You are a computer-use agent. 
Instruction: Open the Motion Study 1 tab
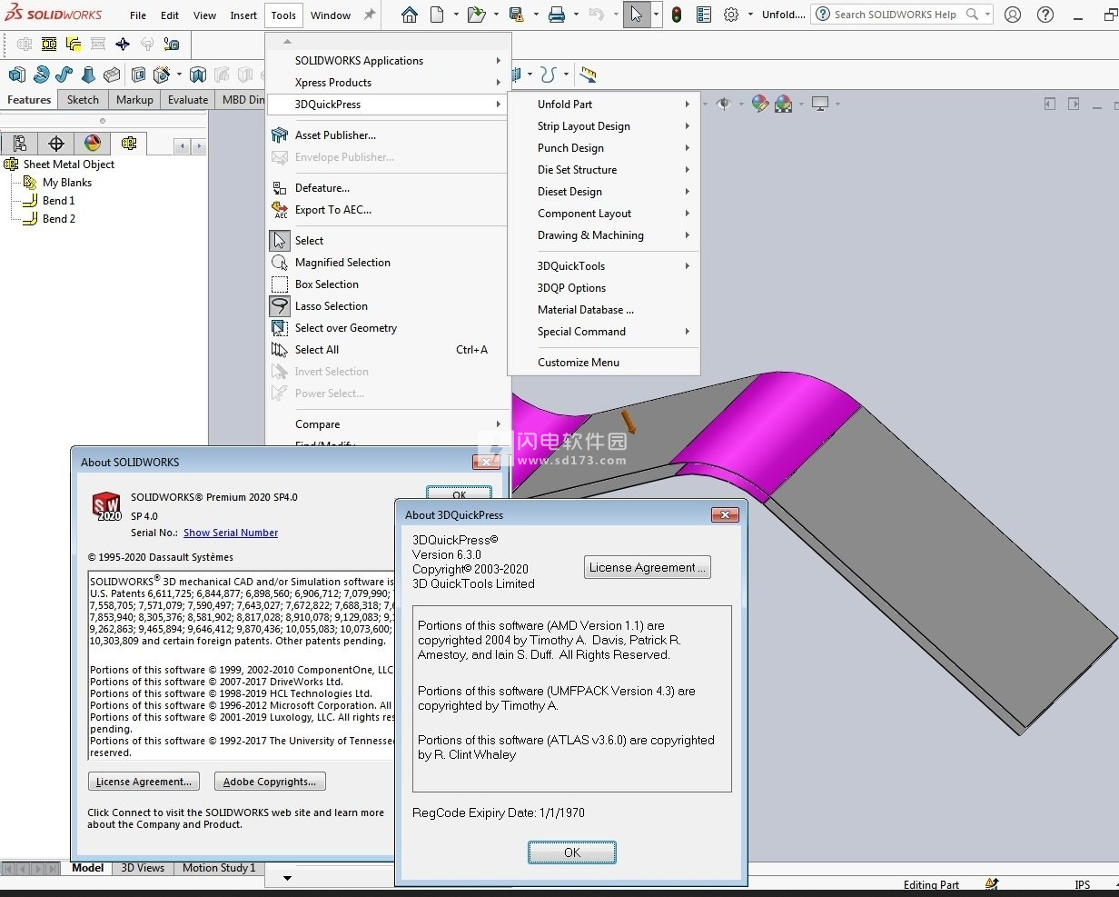coord(219,868)
